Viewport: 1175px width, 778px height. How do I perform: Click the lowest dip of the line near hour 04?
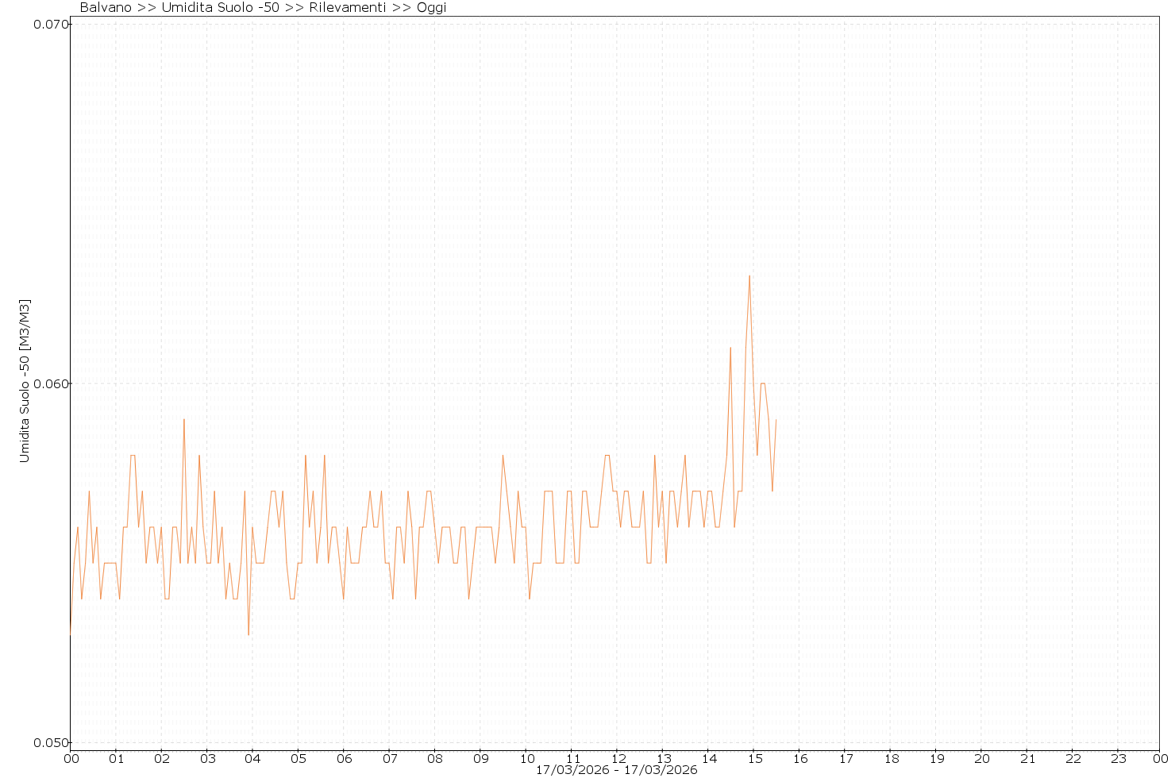248,634
